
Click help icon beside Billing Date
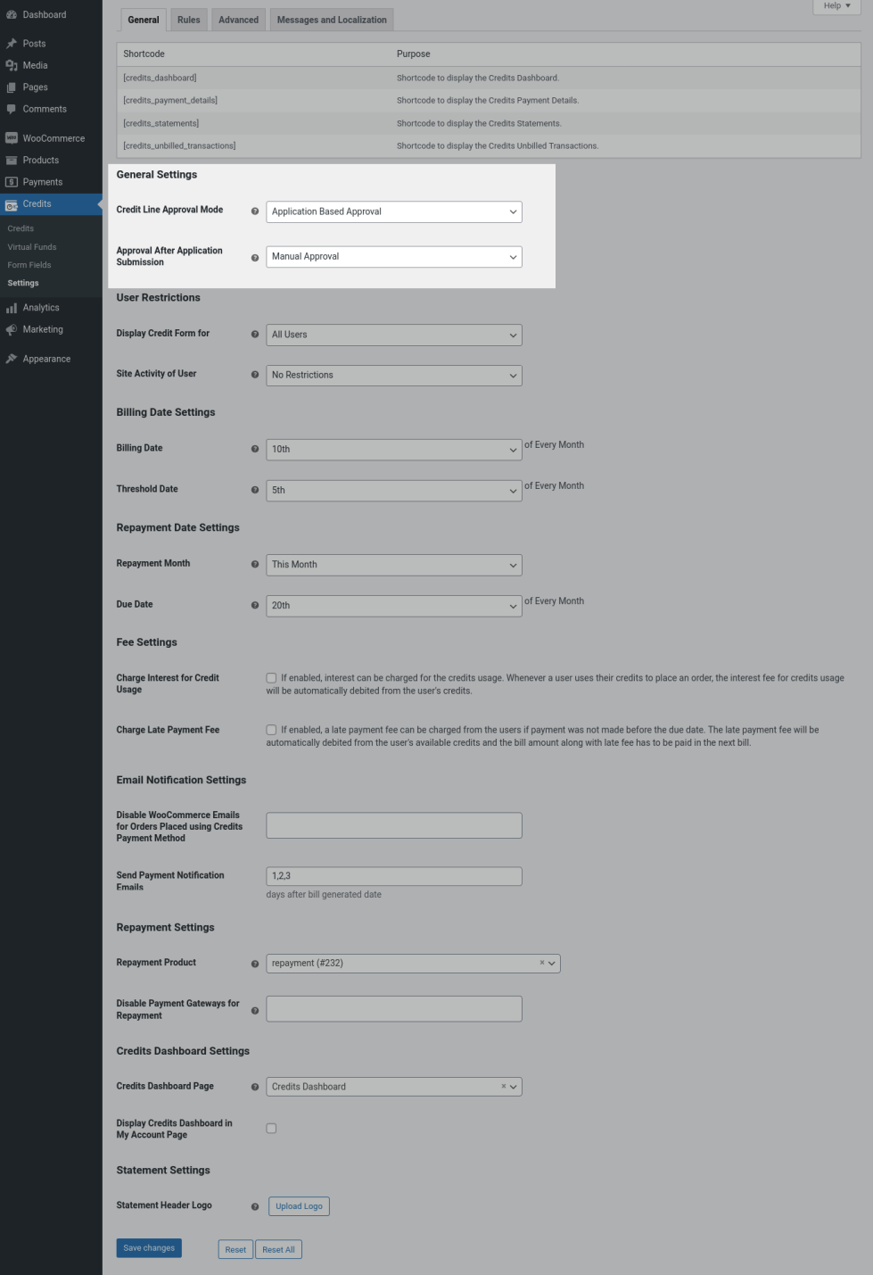[255, 449]
